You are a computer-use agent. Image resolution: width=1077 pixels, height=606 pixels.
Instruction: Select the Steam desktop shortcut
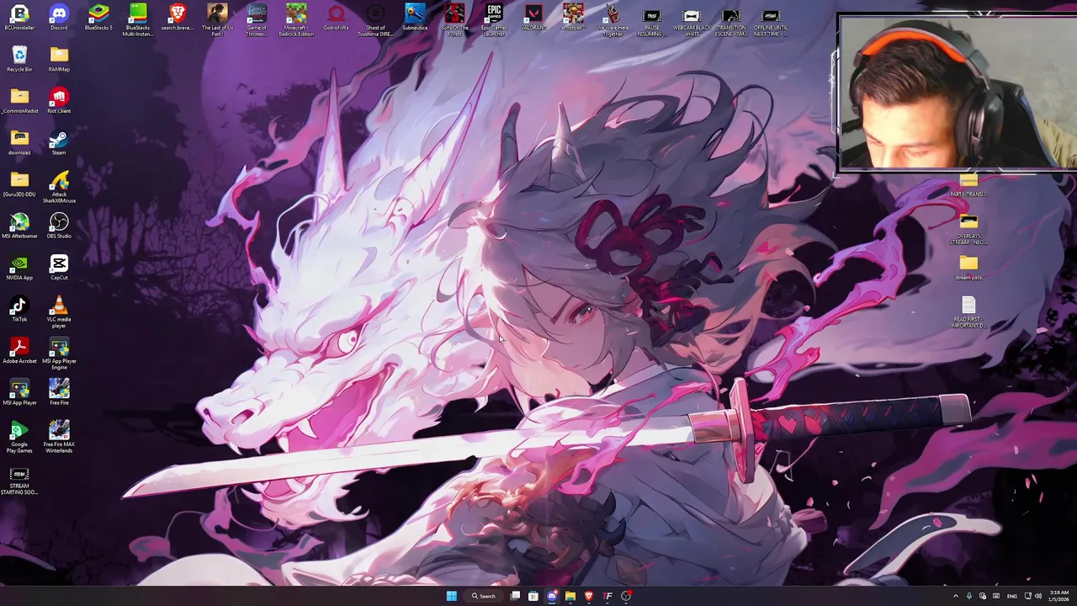coord(59,142)
